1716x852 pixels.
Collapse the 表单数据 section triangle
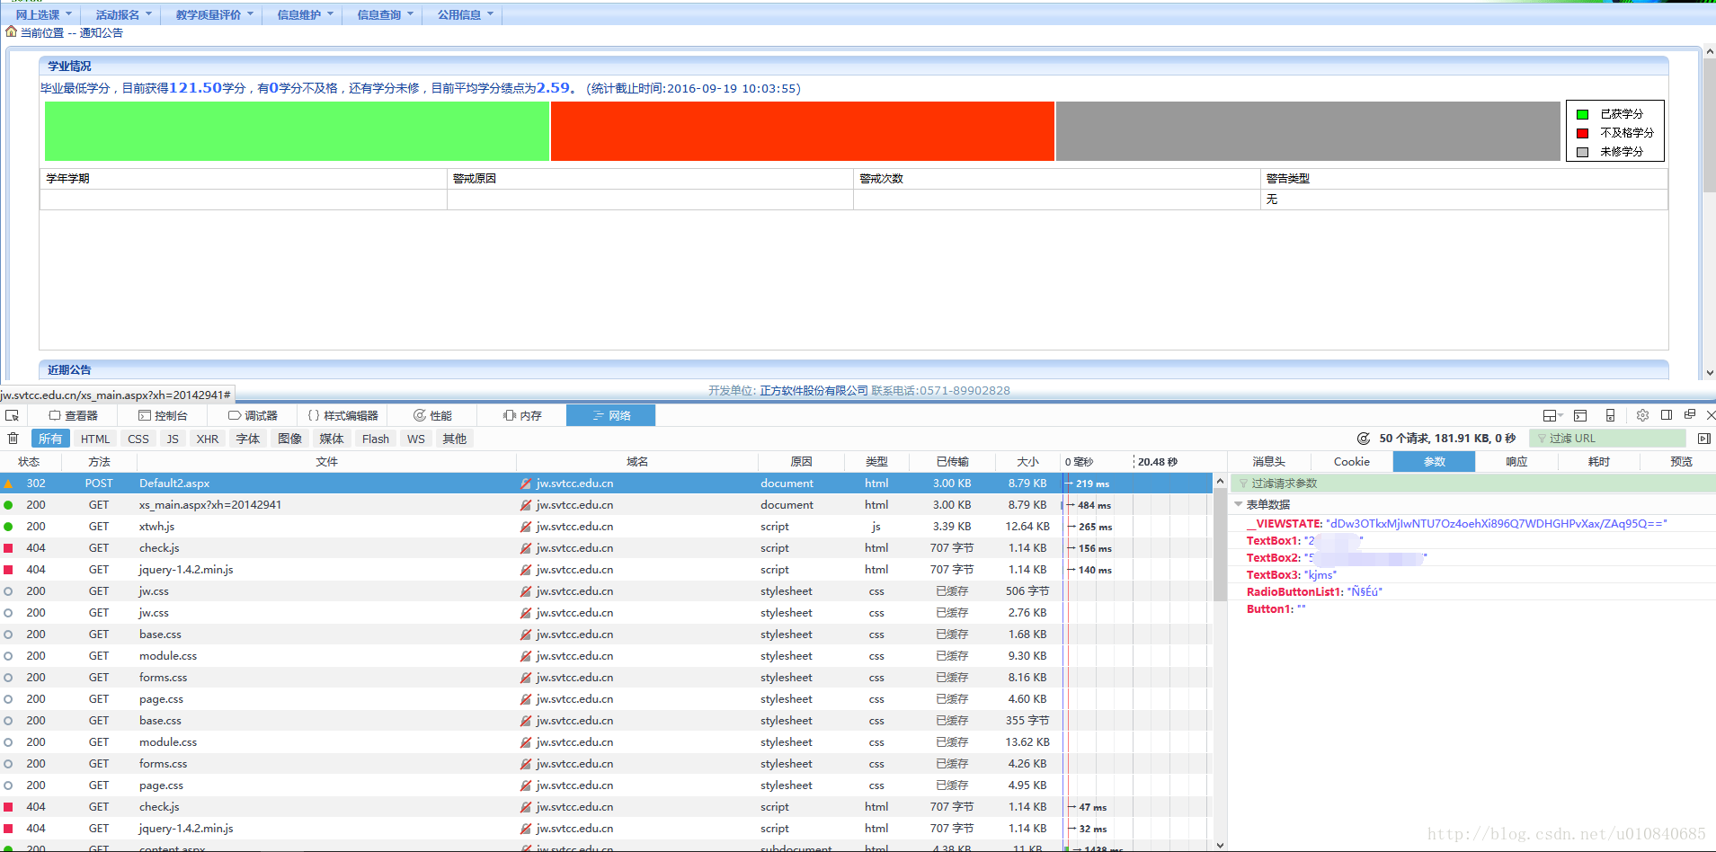(1239, 504)
